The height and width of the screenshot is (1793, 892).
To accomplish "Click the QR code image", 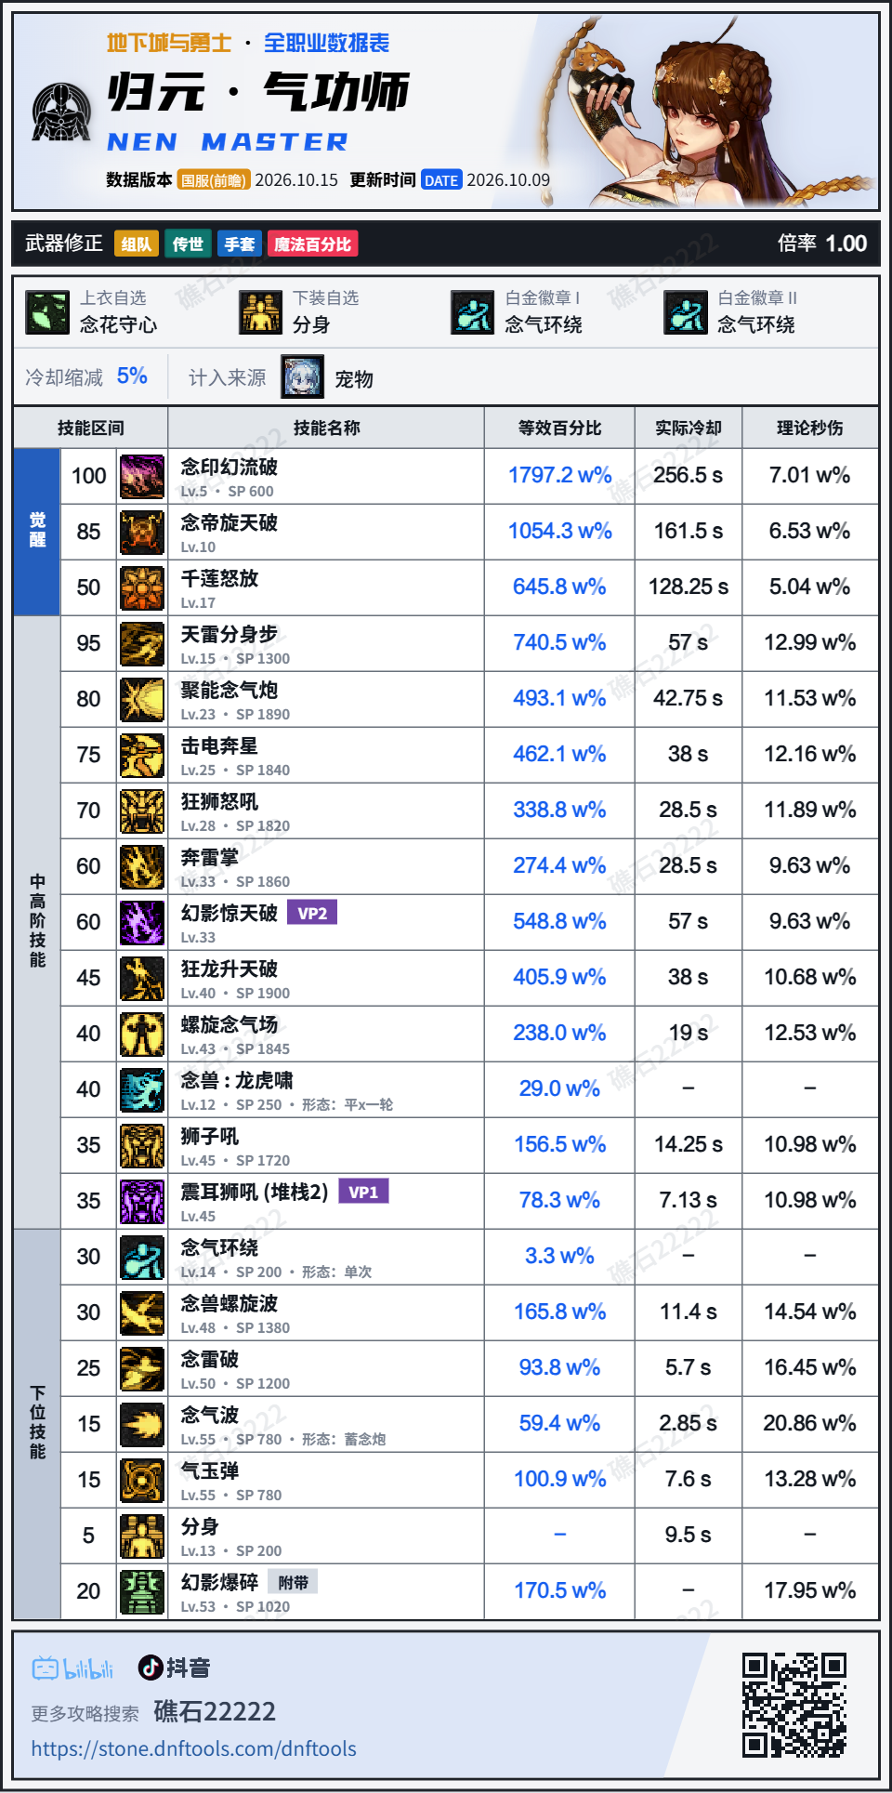I will 794,1705.
